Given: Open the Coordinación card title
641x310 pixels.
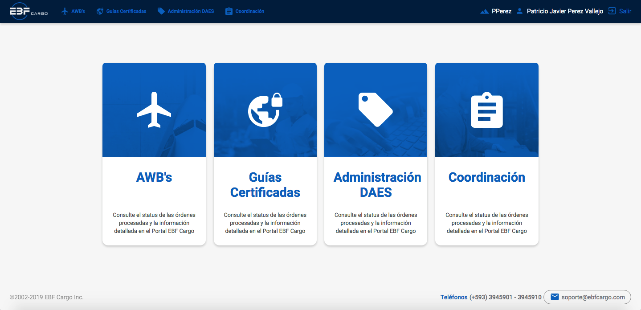Looking at the screenshot, I should [487, 177].
